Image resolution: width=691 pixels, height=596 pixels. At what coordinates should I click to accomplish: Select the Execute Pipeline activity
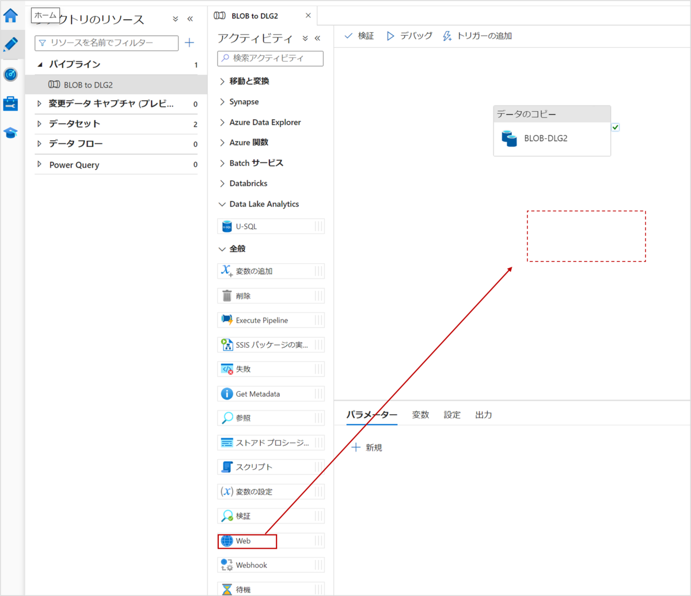click(271, 320)
